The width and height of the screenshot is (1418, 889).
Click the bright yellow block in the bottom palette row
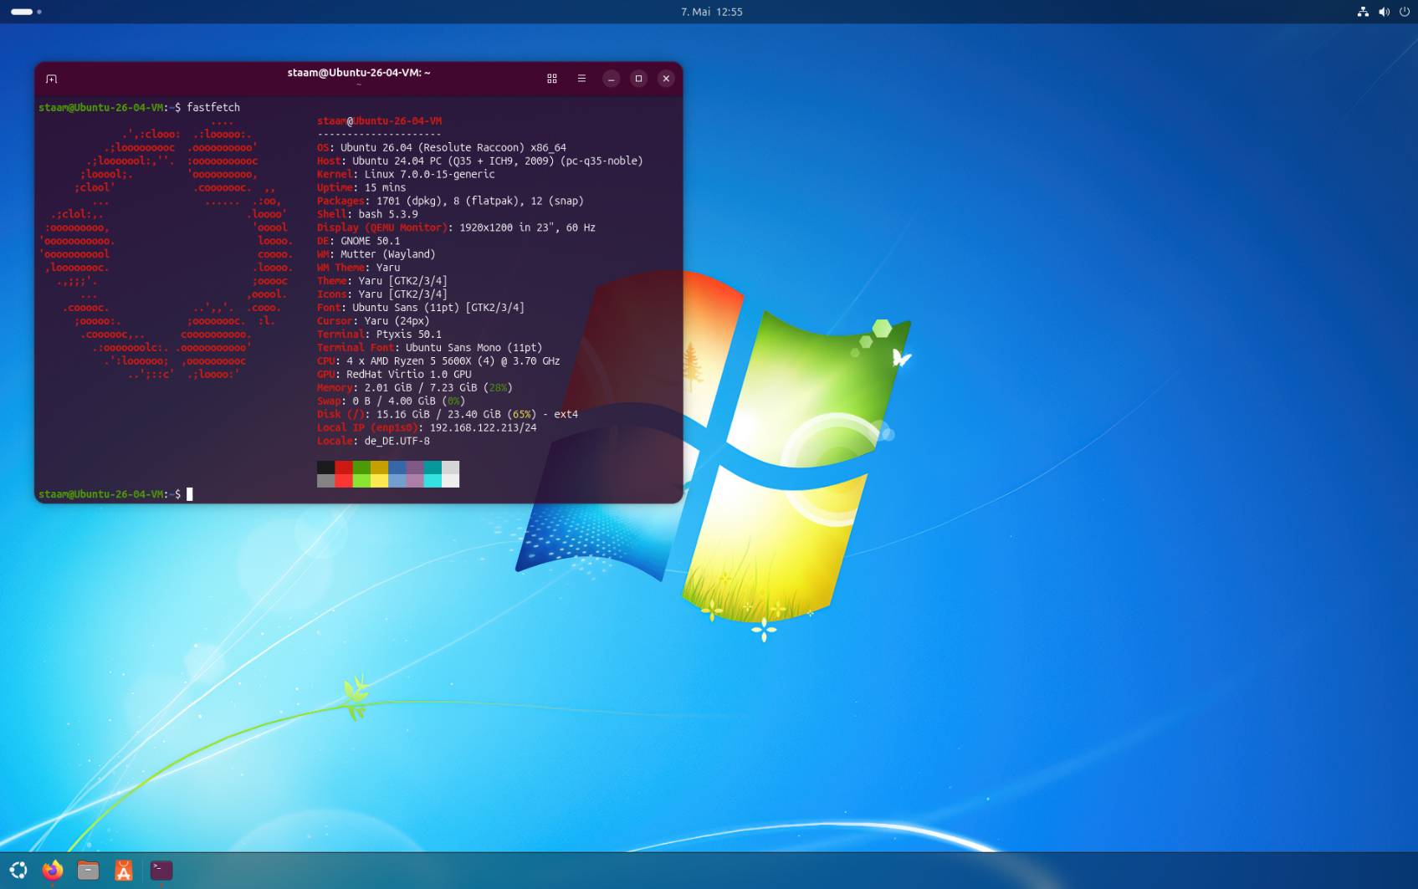click(380, 481)
